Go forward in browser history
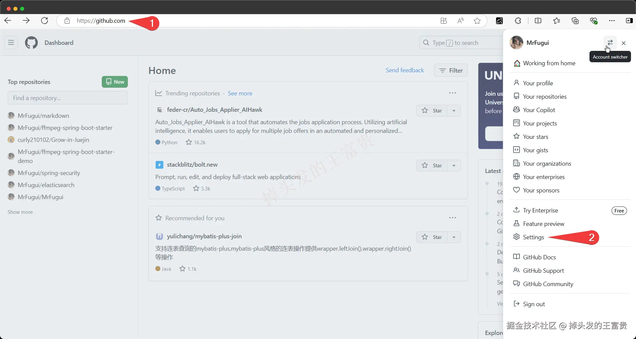 click(x=26, y=21)
